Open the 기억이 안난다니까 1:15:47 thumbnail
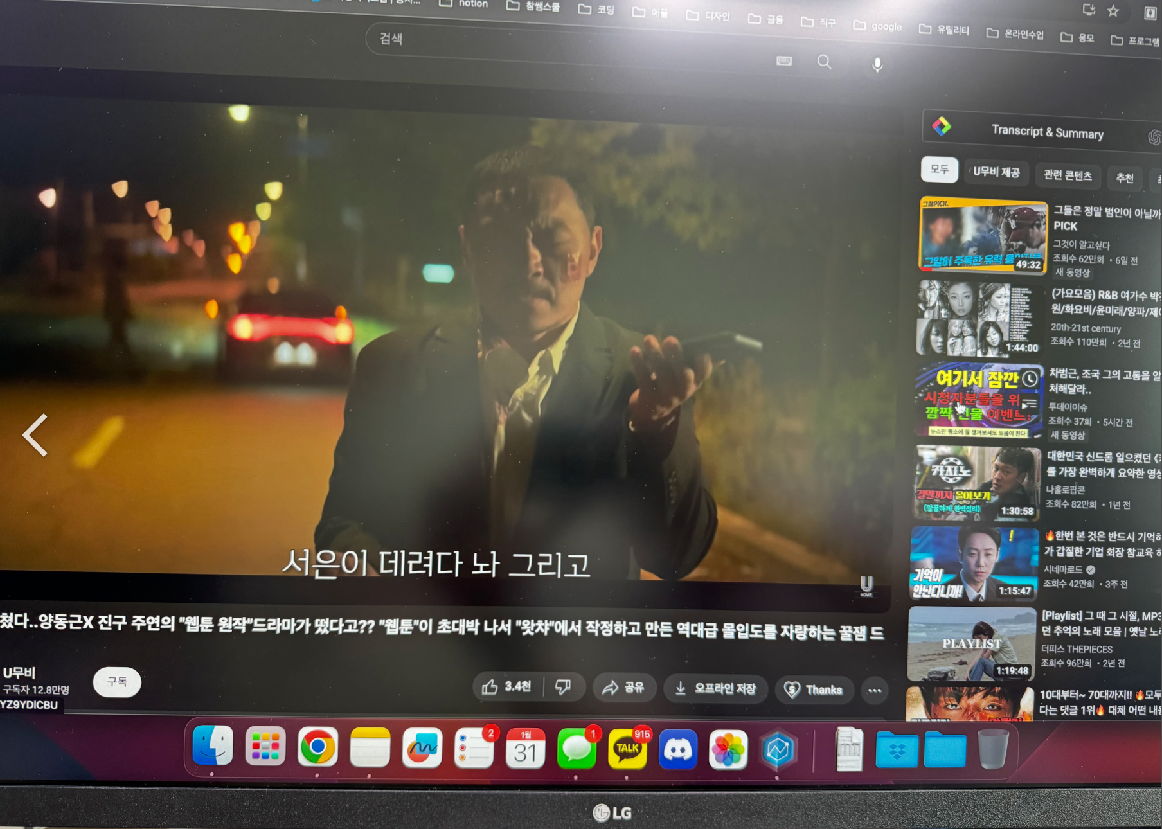Viewport: 1162px width, 829px height. [x=974, y=564]
